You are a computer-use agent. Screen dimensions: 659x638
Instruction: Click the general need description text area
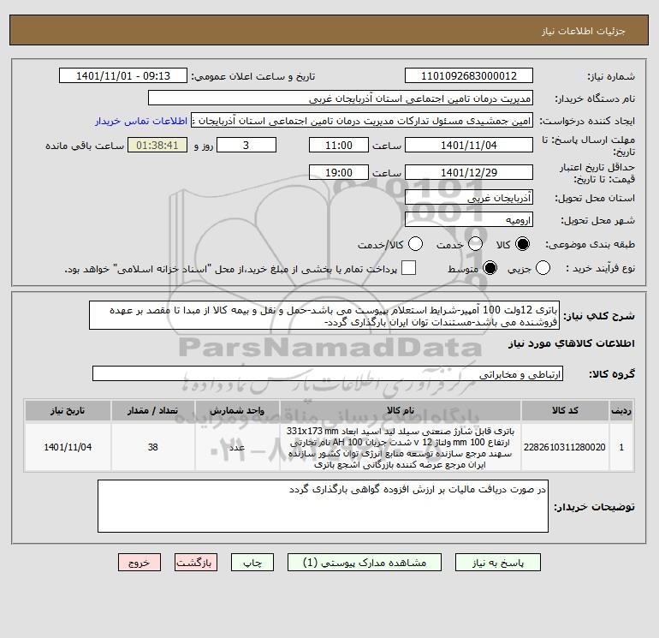(324, 315)
